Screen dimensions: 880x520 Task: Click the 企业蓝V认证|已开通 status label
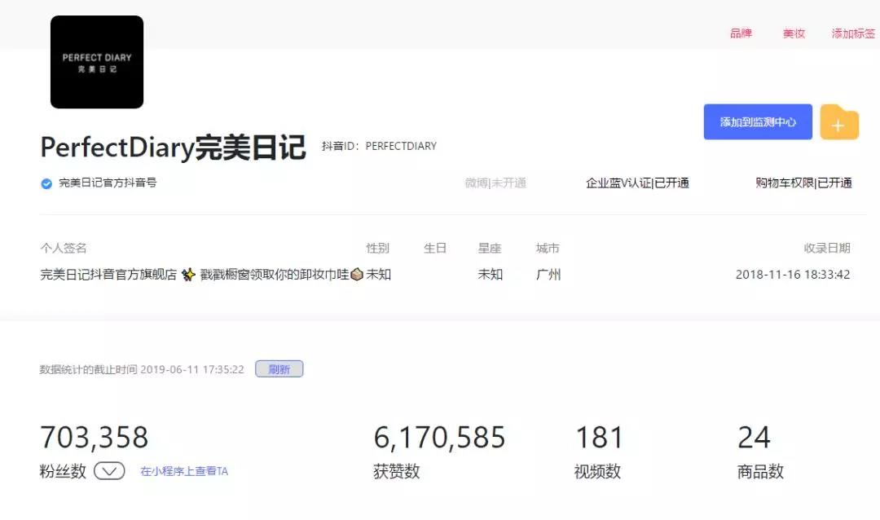[636, 183]
